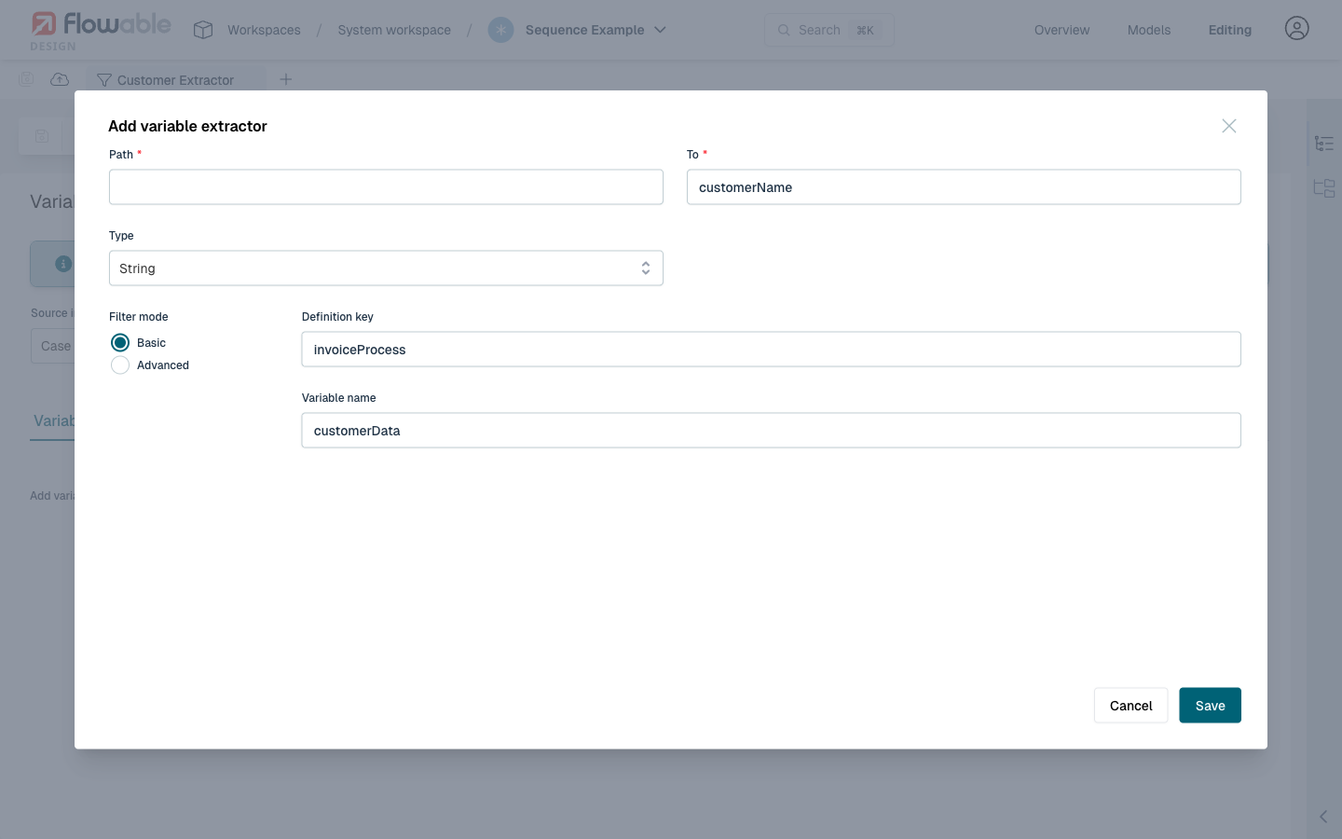Click the search magnifier icon
Screen dimensions: 1342x839
coord(784,30)
